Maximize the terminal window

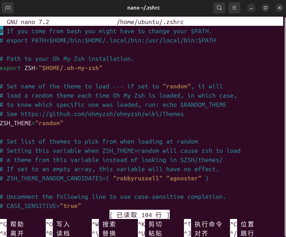coord(265,8)
